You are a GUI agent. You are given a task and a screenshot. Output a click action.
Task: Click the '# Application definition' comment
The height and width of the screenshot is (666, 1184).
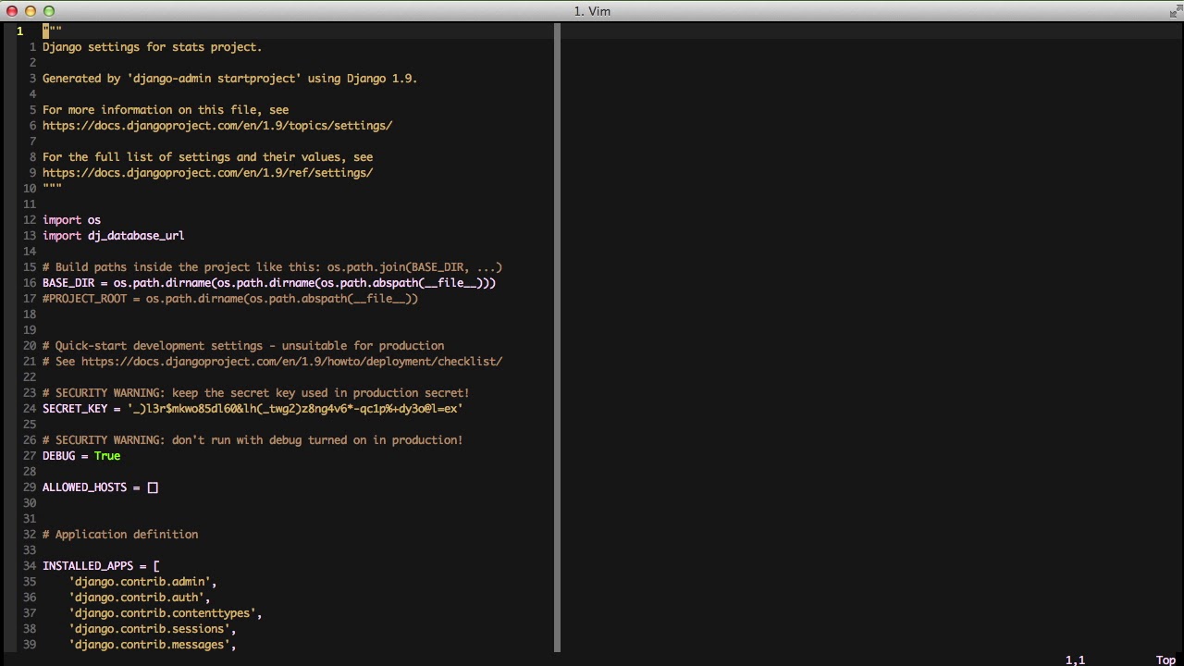(120, 535)
